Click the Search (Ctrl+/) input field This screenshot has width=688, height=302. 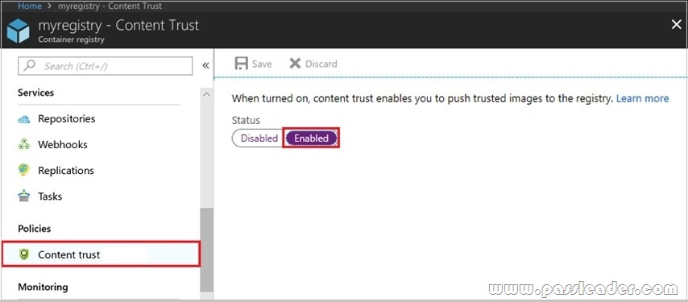(x=105, y=66)
